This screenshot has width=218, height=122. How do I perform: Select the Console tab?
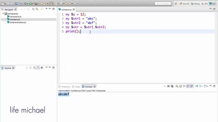point(89,87)
